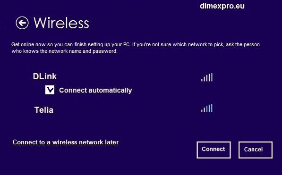Uncheck the Connect automatically checkbox

pos(50,90)
